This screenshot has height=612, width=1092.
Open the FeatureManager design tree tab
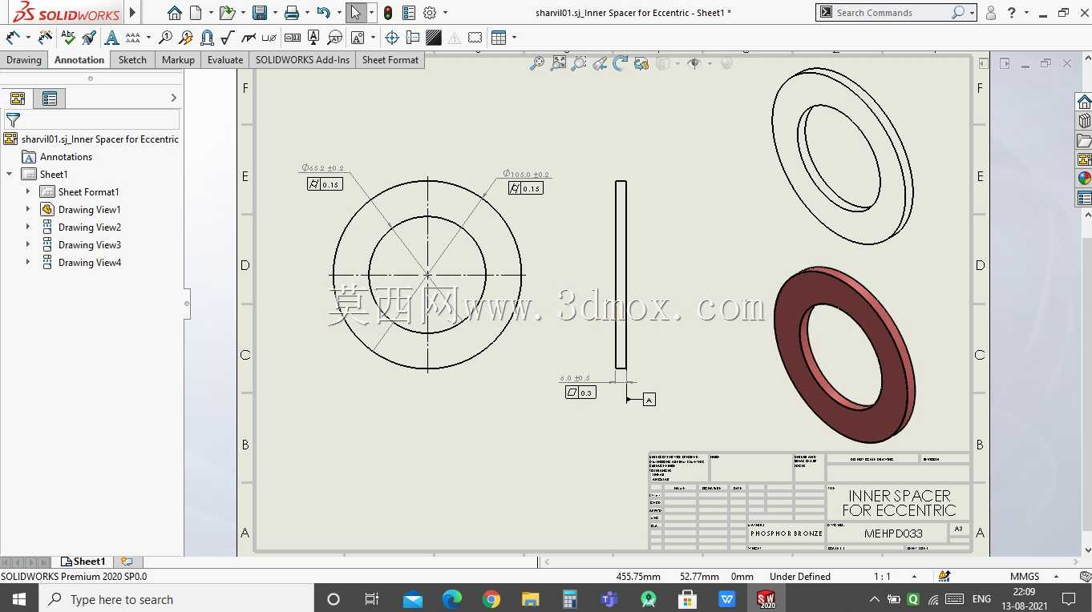click(18, 99)
